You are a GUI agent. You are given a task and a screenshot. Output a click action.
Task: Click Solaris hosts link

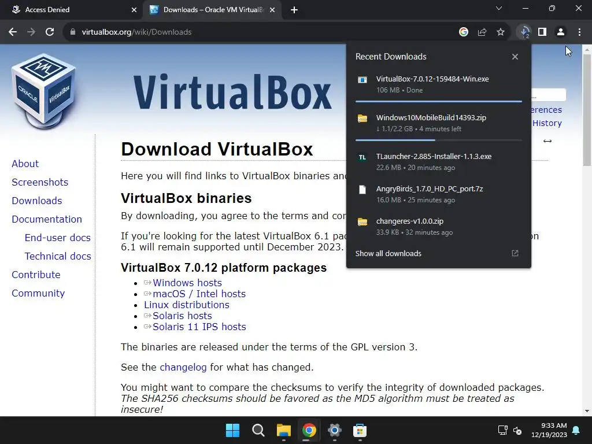[x=182, y=316]
